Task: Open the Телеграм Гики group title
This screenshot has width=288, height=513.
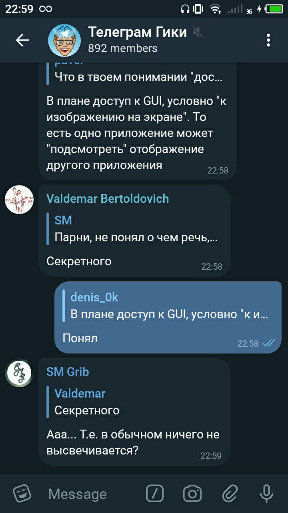Action: (x=137, y=32)
